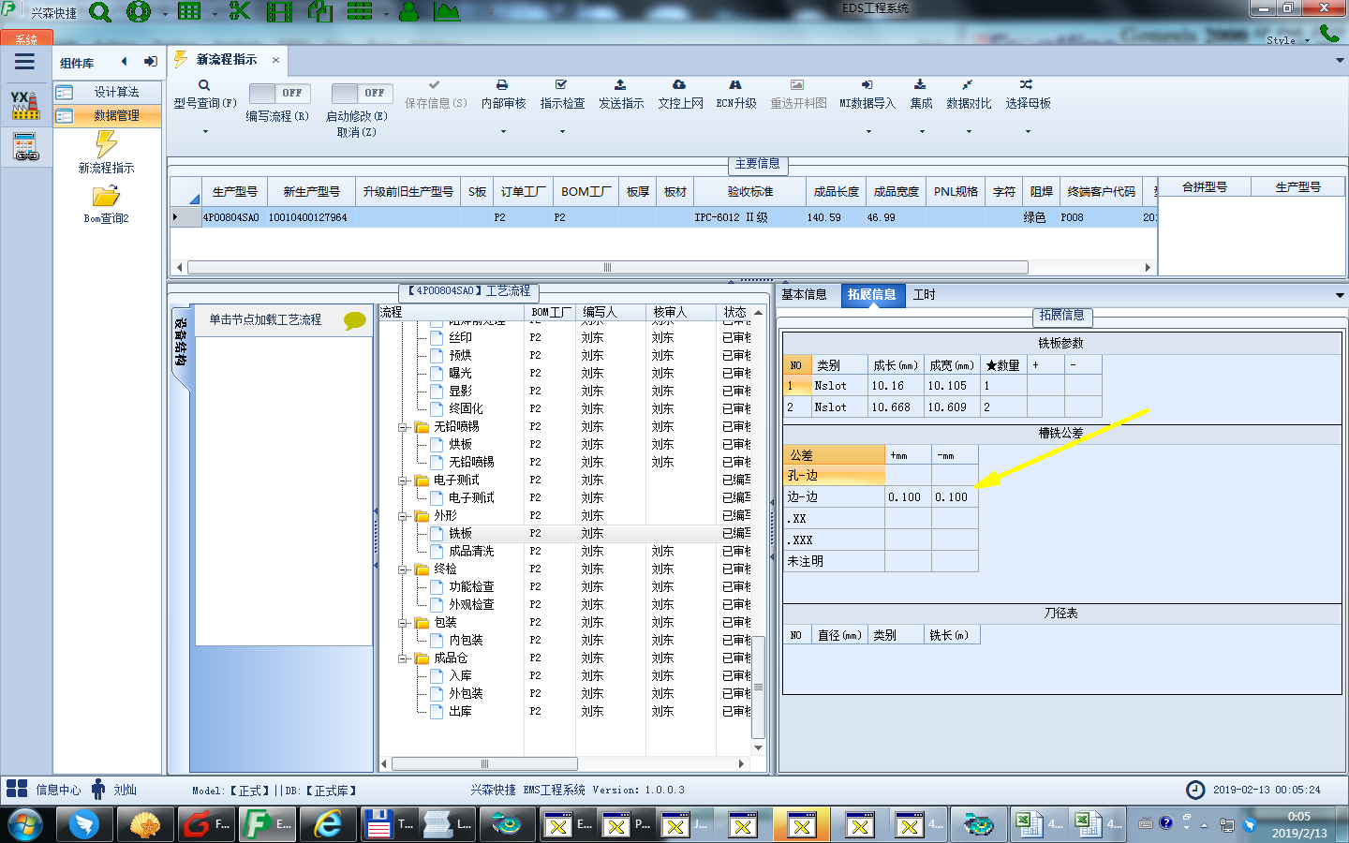Open Style dropdown at top right
The height and width of the screenshot is (843, 1349).
point(1287,40)
